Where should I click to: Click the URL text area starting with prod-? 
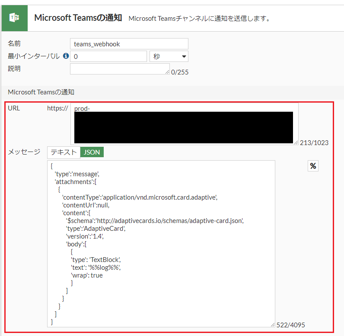(x=184, y=124)
